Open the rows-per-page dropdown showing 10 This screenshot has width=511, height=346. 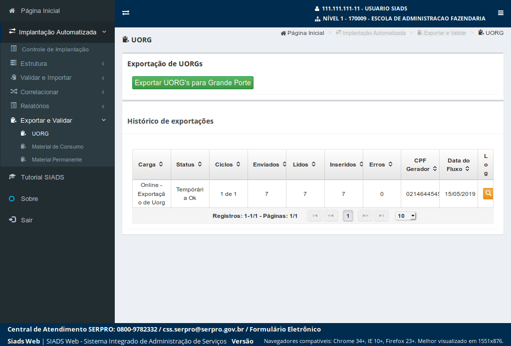(x=406, y=216)
